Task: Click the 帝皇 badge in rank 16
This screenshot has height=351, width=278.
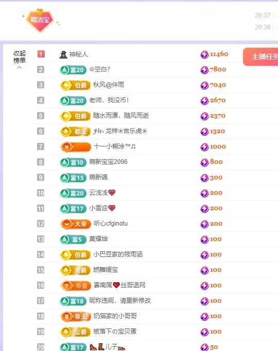Action: point(76,286)
